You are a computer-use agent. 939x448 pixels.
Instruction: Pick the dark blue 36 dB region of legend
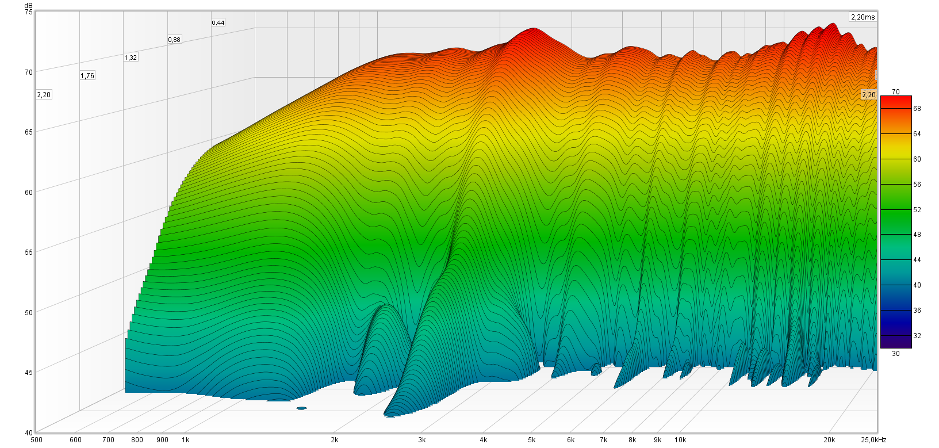[895, 311]
